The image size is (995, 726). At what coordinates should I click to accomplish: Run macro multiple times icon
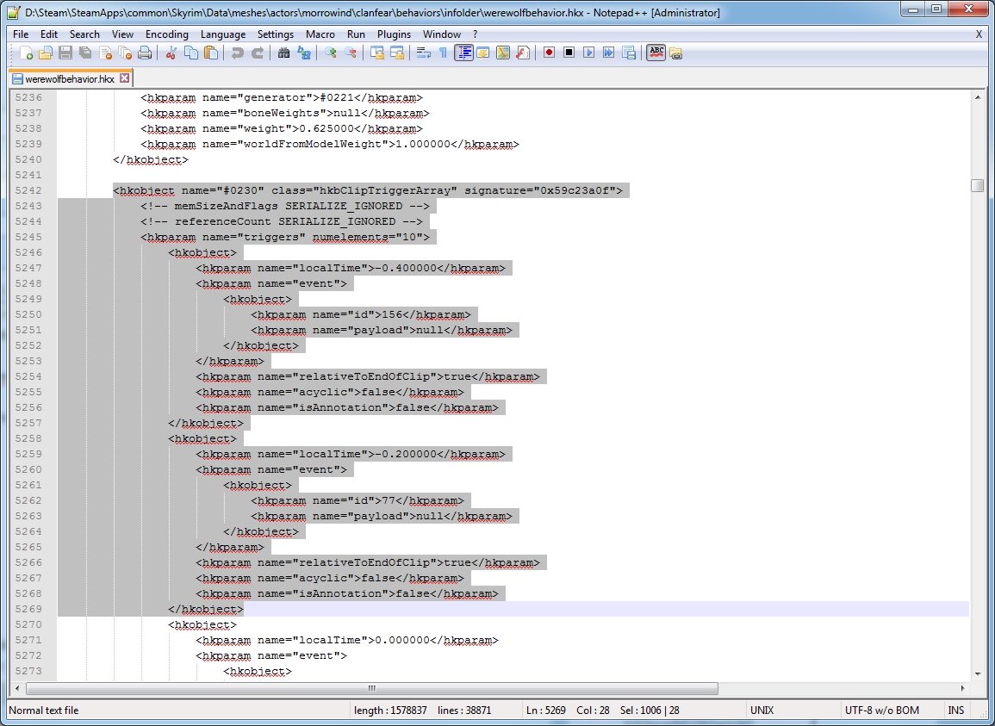tap(608, 53)
